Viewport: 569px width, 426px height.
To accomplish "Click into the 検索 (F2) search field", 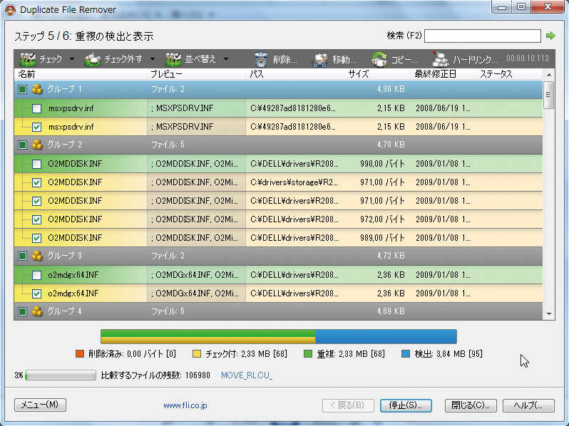I will point(483,36).
